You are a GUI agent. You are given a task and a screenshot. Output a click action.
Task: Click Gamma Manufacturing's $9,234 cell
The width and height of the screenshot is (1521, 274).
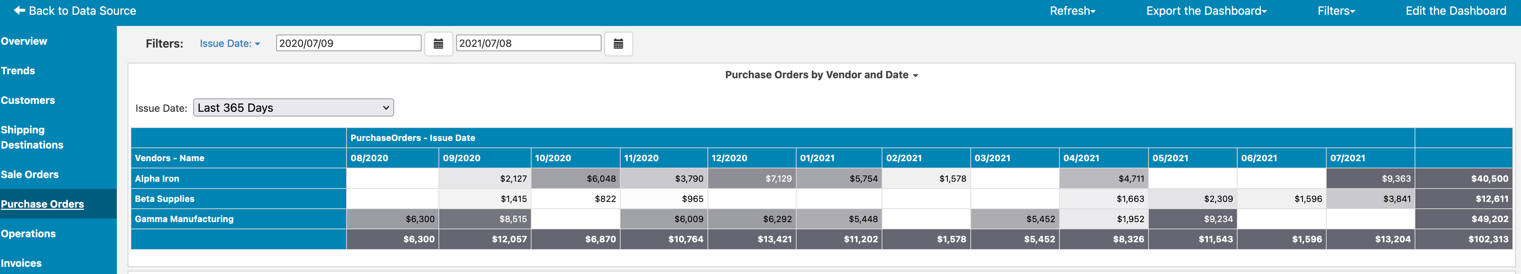[1193, 218]
